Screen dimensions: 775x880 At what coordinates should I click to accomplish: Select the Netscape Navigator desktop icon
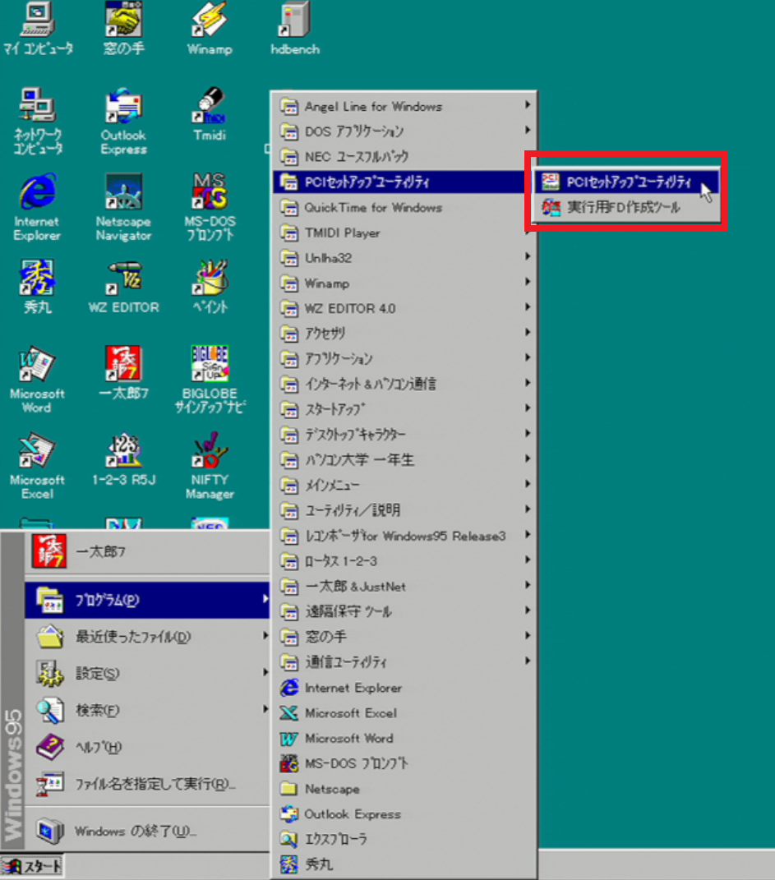123,208
